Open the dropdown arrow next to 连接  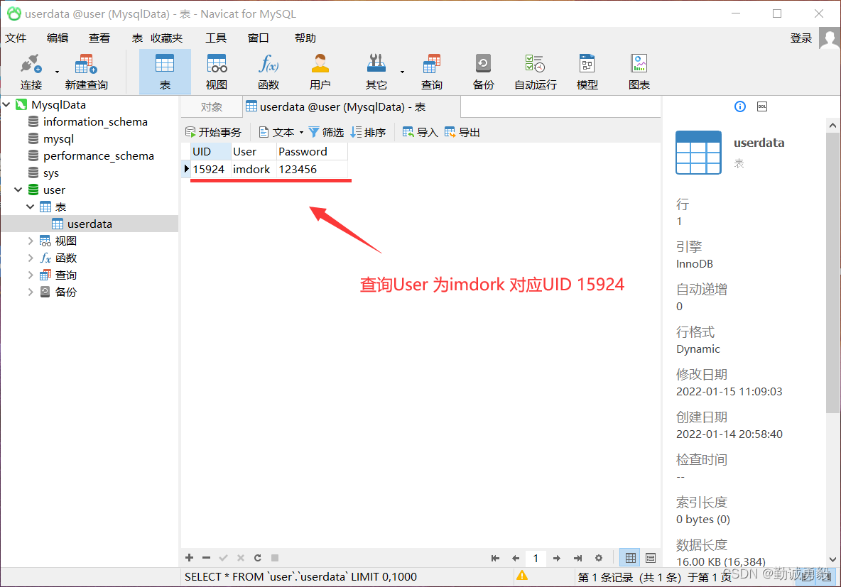click(57, 72)
